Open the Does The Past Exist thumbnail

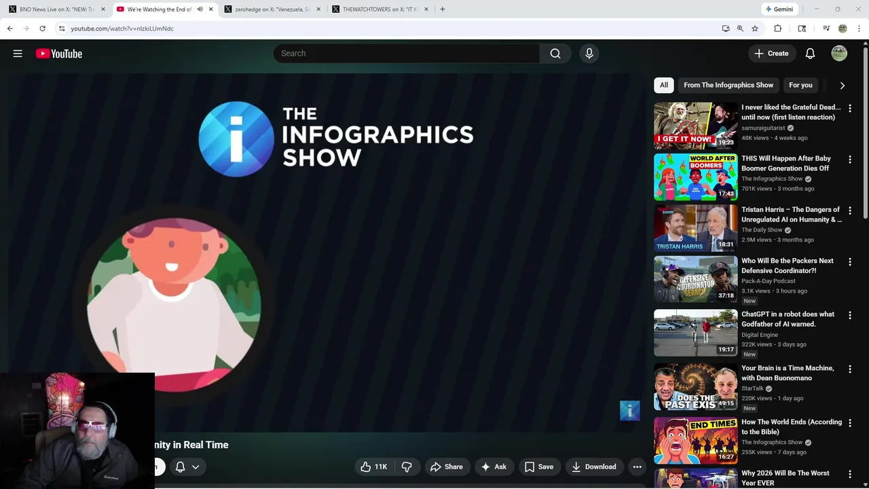tap(695, 386)
